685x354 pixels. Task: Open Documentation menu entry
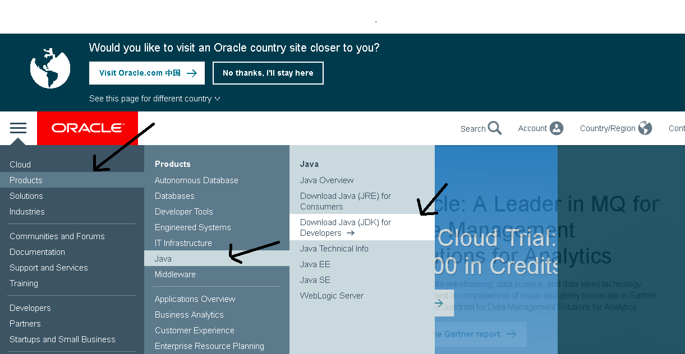coord(37,251)
